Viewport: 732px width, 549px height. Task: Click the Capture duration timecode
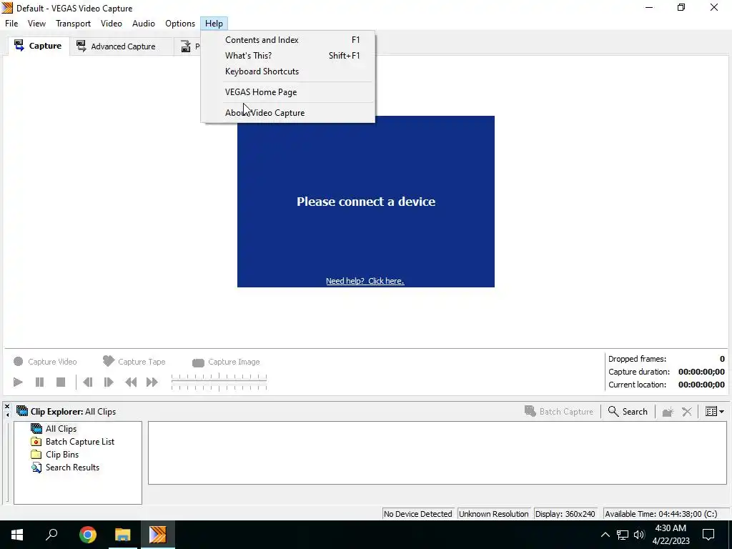pyautogui.click(x=701, y=372)
